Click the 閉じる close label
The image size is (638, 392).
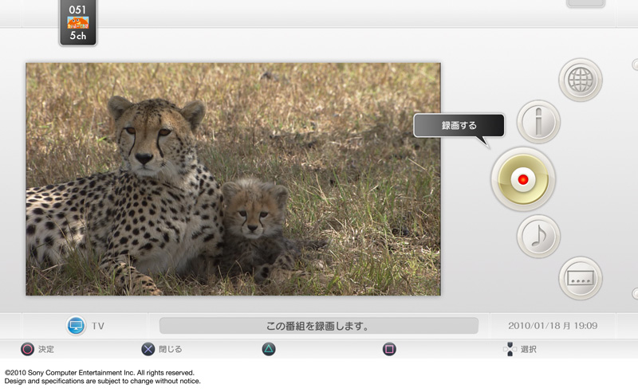tap(170, 349)
